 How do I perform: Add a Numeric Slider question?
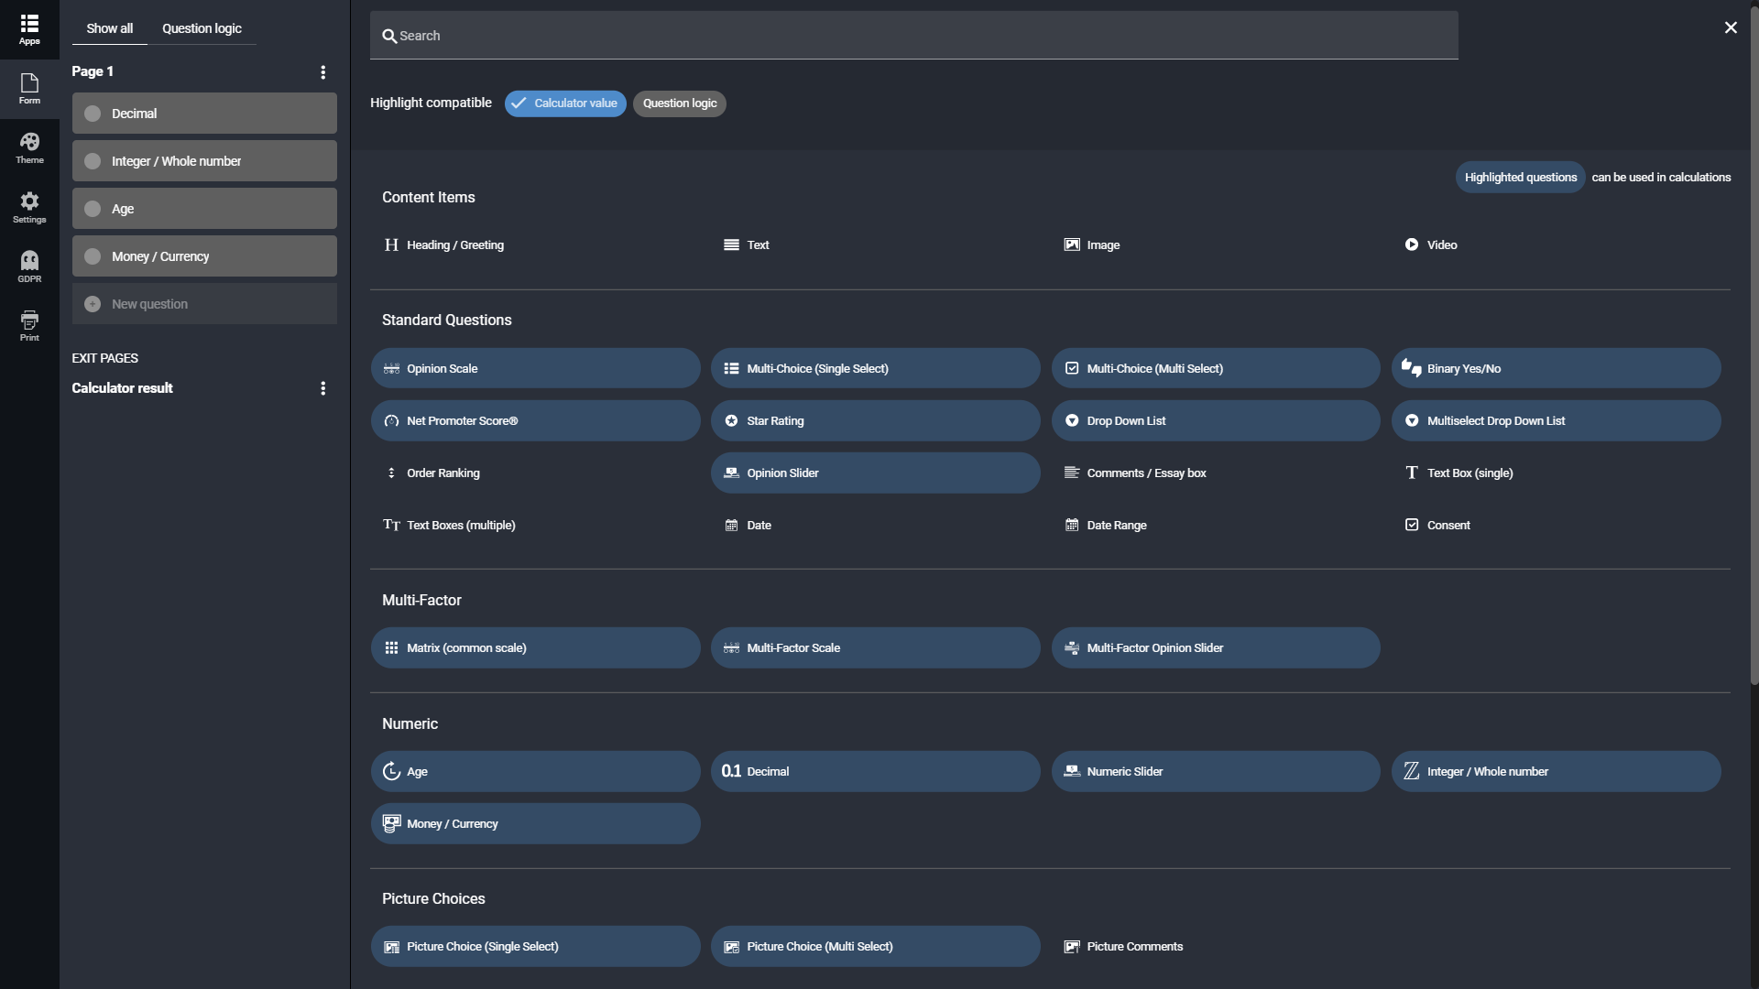1215,771
